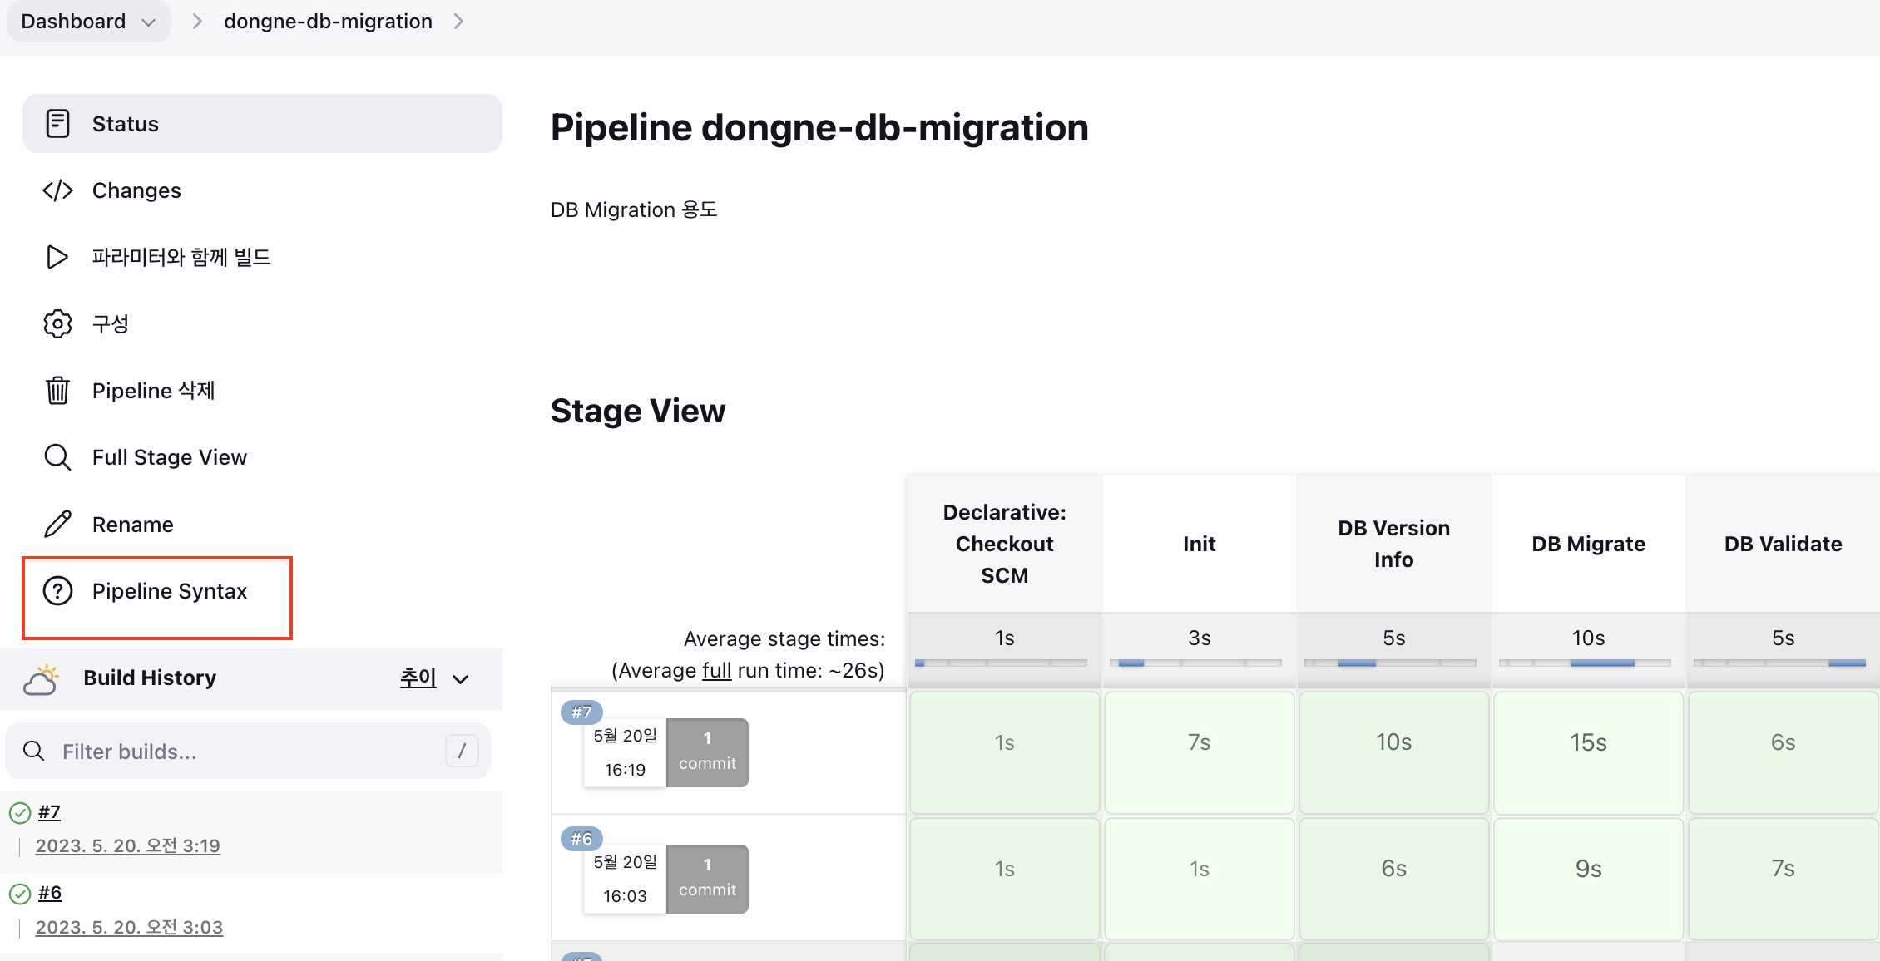Click the Build History weather cloud icon

[41, 678]
